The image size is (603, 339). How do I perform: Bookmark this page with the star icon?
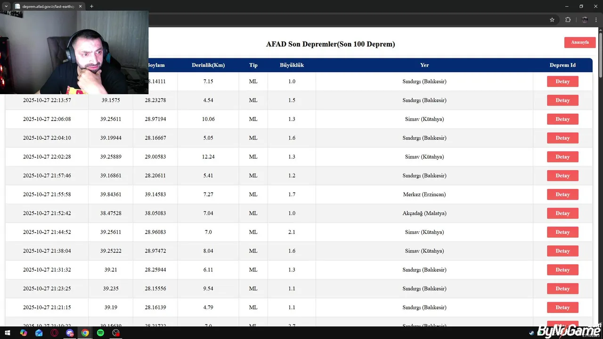click(552, 20)
